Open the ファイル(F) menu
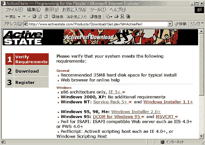Image resolution: width=205 pixels, height=145 pixels. click(x=14, y=10)
